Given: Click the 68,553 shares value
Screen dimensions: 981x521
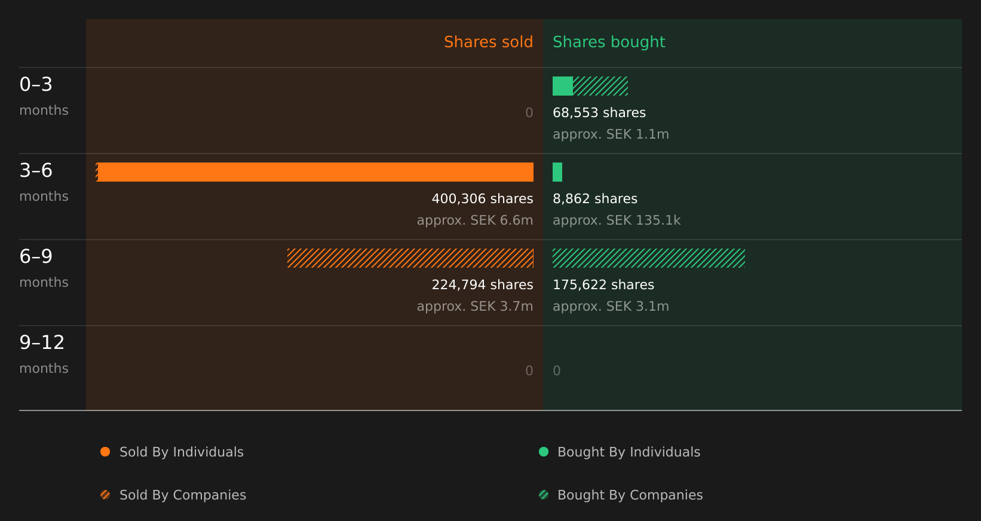Looking at the screenshot, I should [599, 112].
